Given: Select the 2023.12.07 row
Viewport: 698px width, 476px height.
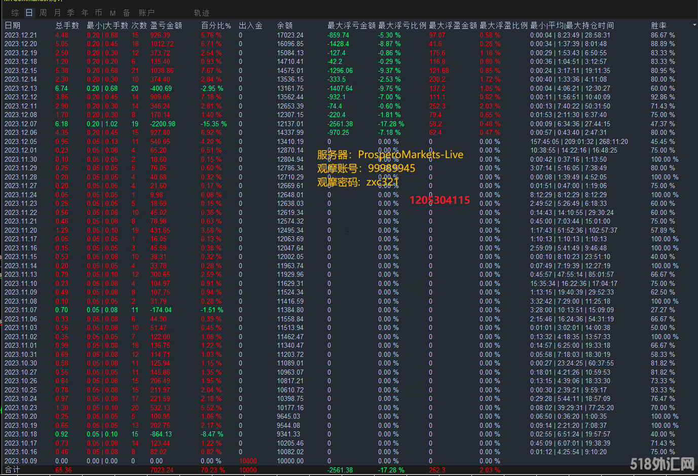Looking at the screenshot, I should click(x=21, y=124).
